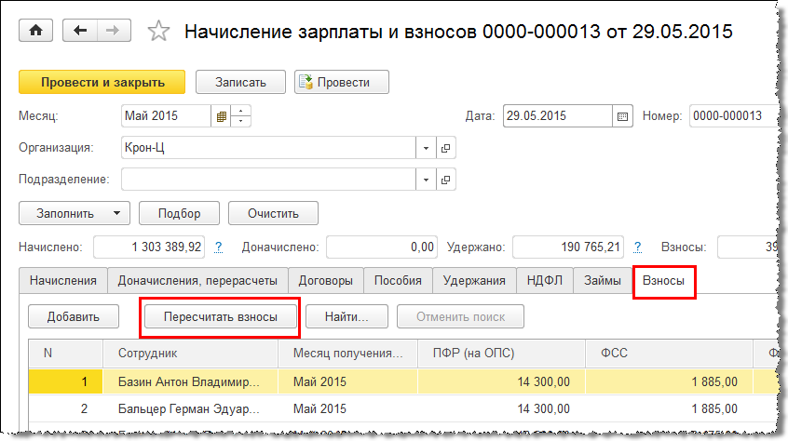The image size is (788, 441).
Task: Switch to the НДФЛ tab
Action: (545, 280)
